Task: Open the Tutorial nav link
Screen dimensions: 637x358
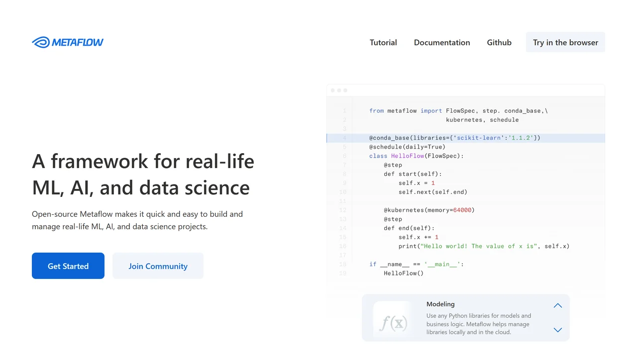Action: tap(383, 42)
